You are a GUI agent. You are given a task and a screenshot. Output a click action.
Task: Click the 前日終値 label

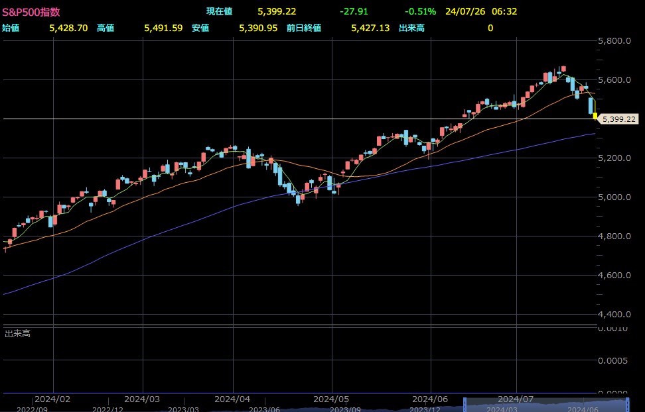tap(304, 28)
